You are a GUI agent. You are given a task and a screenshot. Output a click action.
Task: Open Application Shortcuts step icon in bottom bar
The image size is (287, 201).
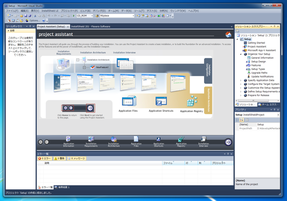(x=158, y=139)
